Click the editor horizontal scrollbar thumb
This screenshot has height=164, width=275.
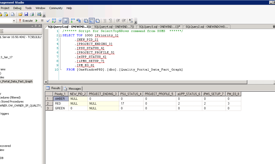pos(148,82)
